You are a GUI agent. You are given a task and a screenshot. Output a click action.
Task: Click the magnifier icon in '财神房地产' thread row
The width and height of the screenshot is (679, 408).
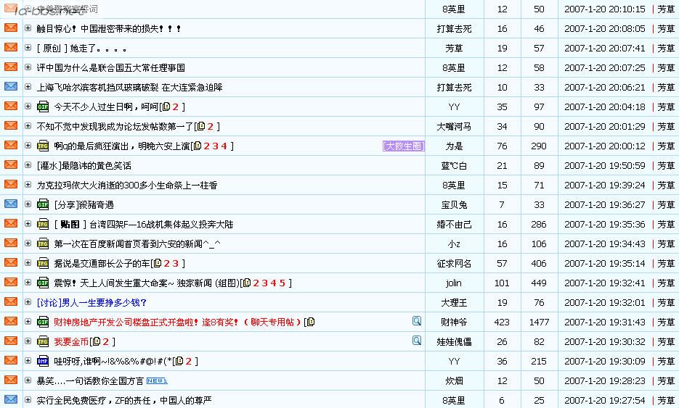tap(417, 321)
